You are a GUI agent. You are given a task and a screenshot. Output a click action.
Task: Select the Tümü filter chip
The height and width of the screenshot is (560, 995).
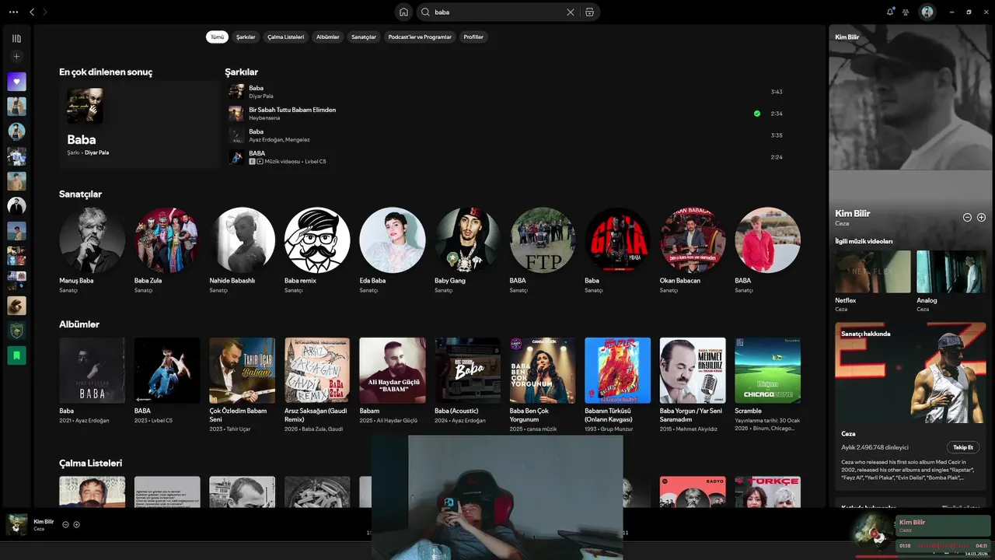217,37
